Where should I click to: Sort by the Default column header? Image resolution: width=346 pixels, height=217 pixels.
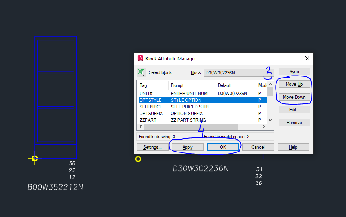pos(235,85)
